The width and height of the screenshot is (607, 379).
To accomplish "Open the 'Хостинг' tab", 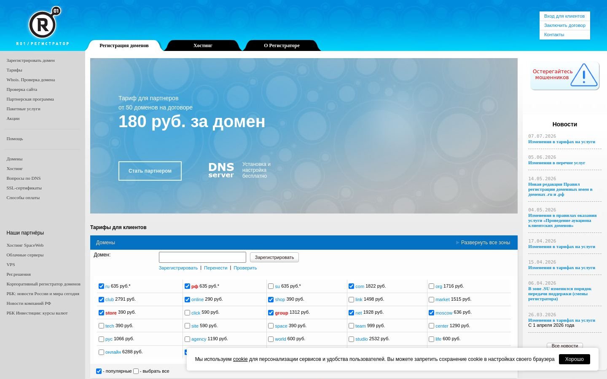I will 203,45.
